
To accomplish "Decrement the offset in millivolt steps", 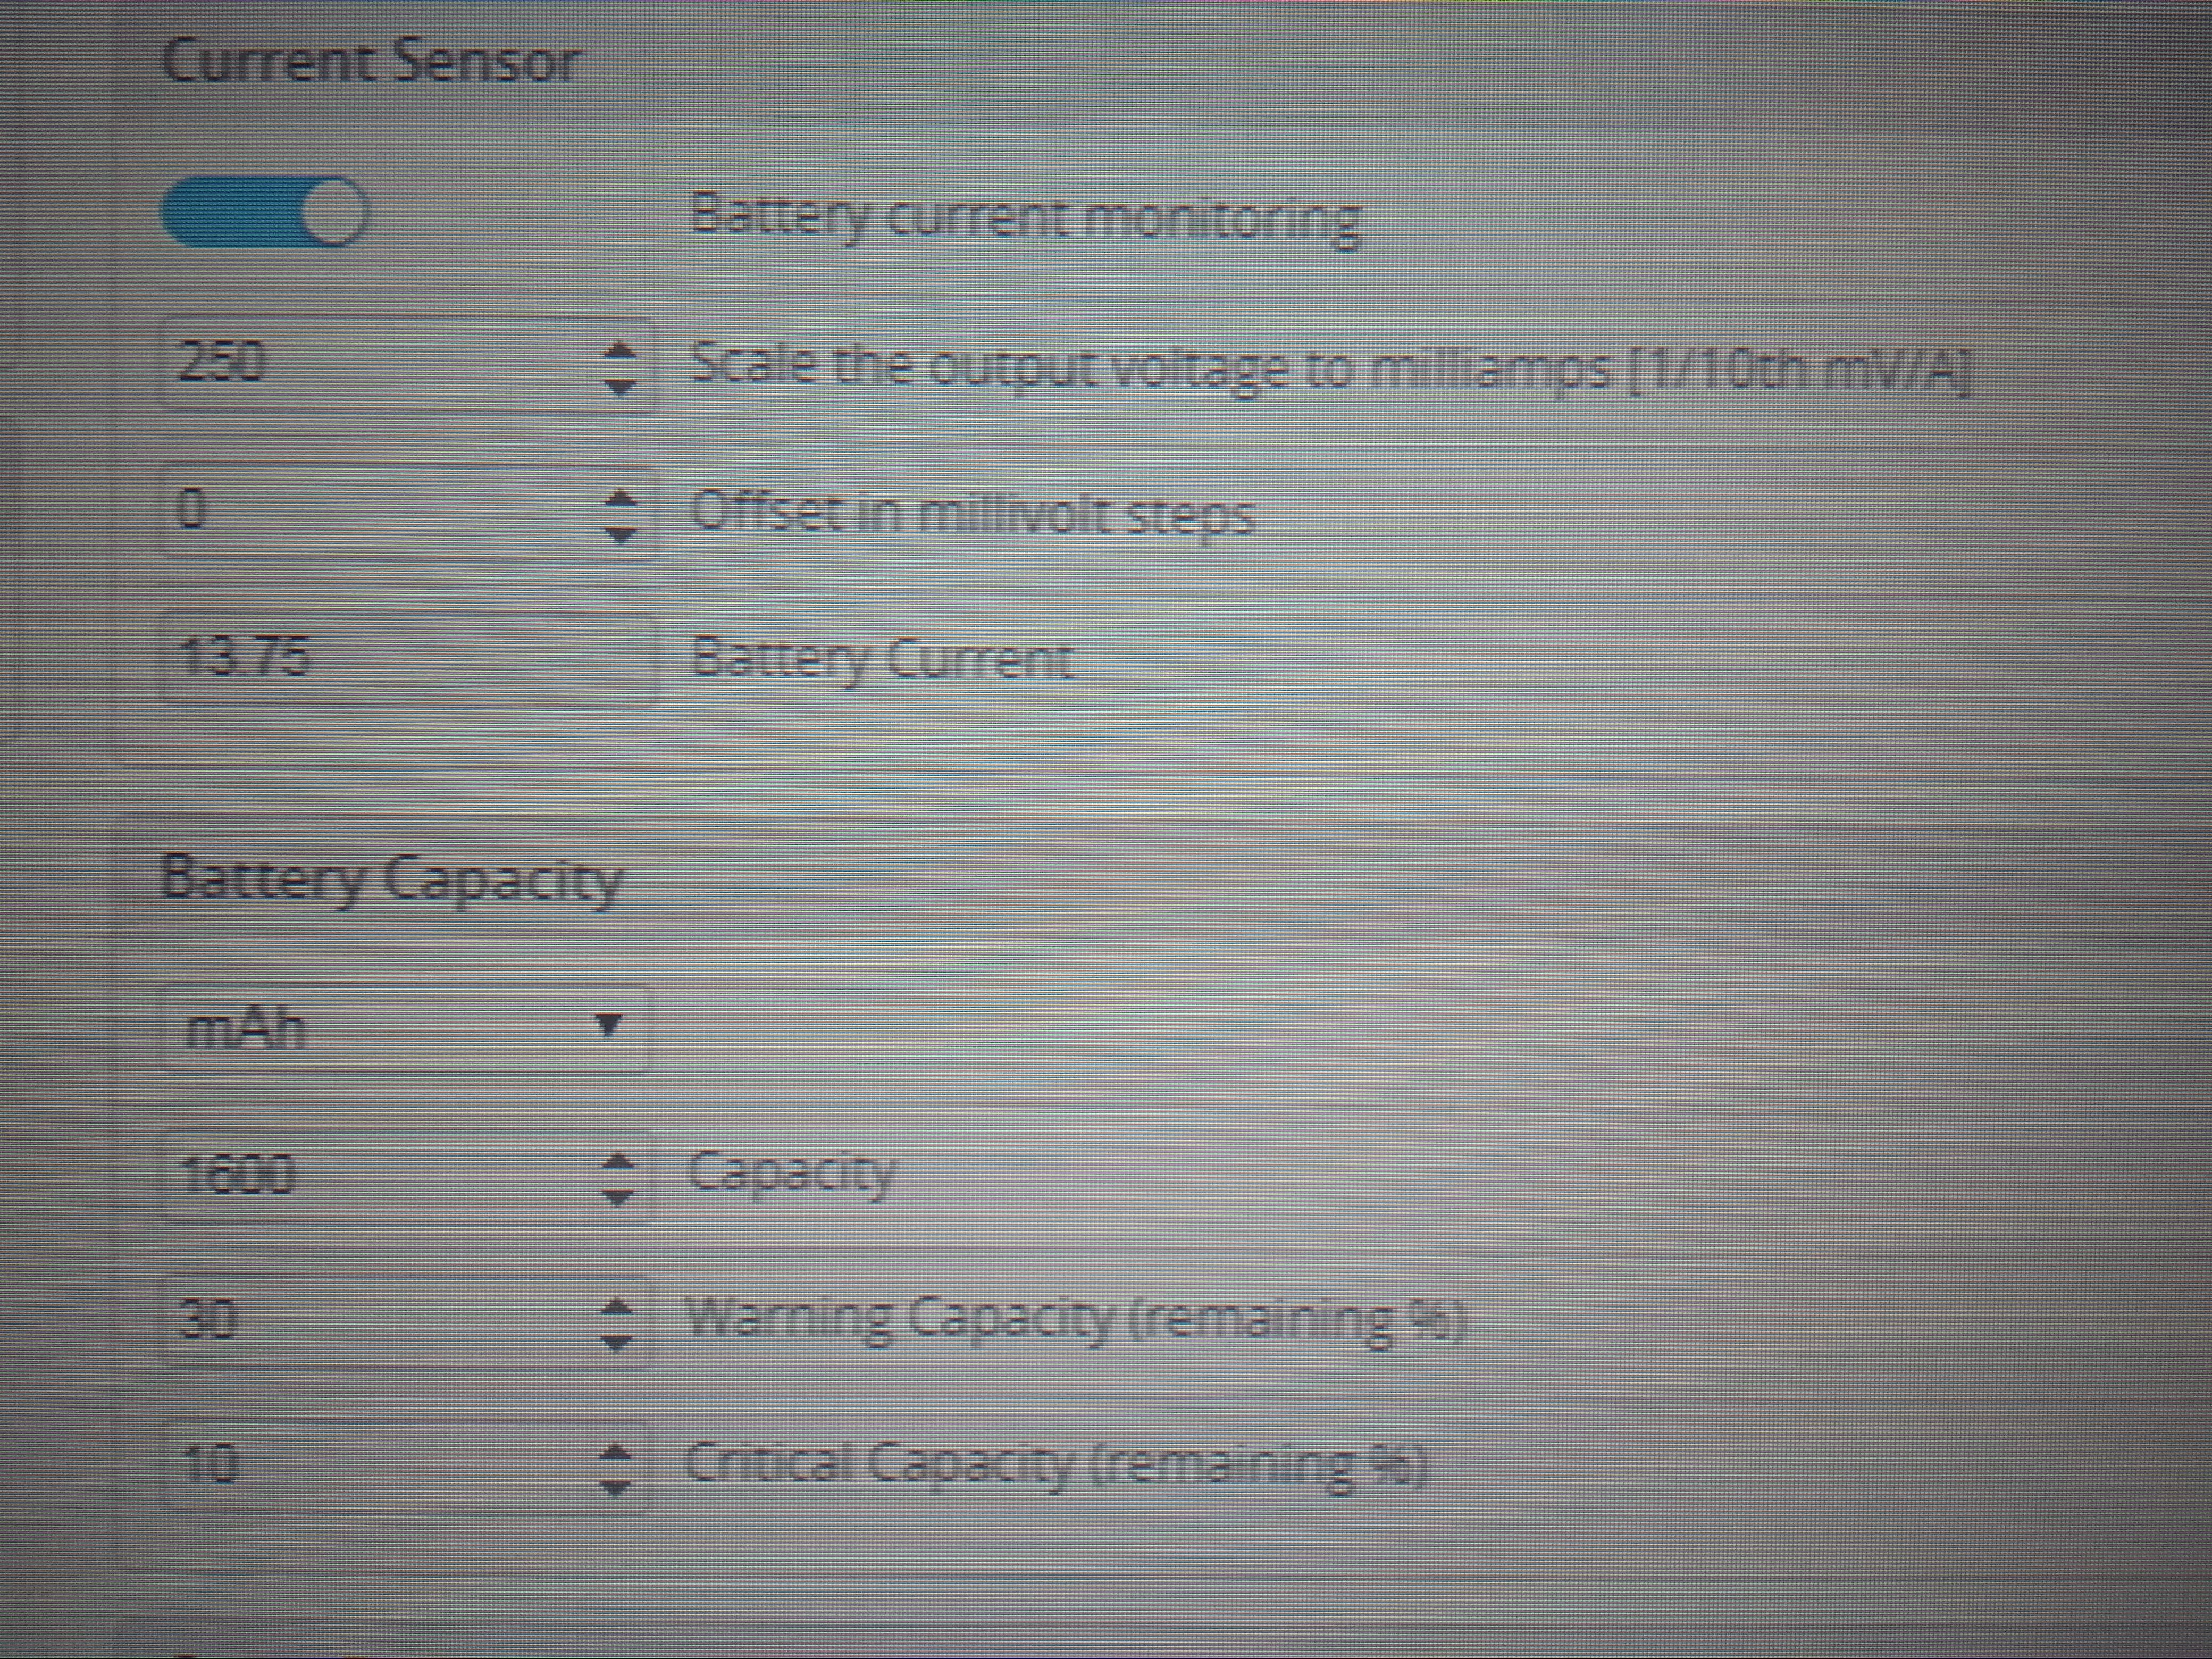I will [x=621, y=534].
